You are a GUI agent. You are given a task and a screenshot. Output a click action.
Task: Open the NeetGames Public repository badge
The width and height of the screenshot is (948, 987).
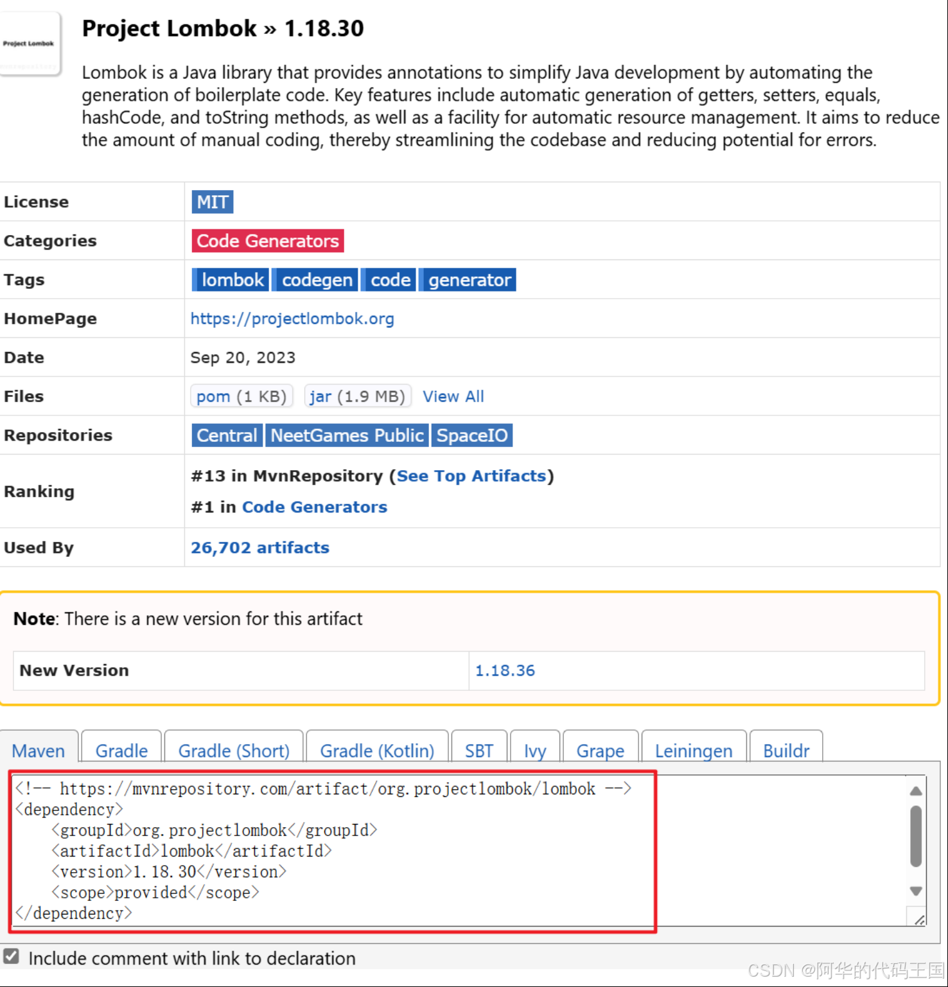pyautogui.click(x=347, y=435)
